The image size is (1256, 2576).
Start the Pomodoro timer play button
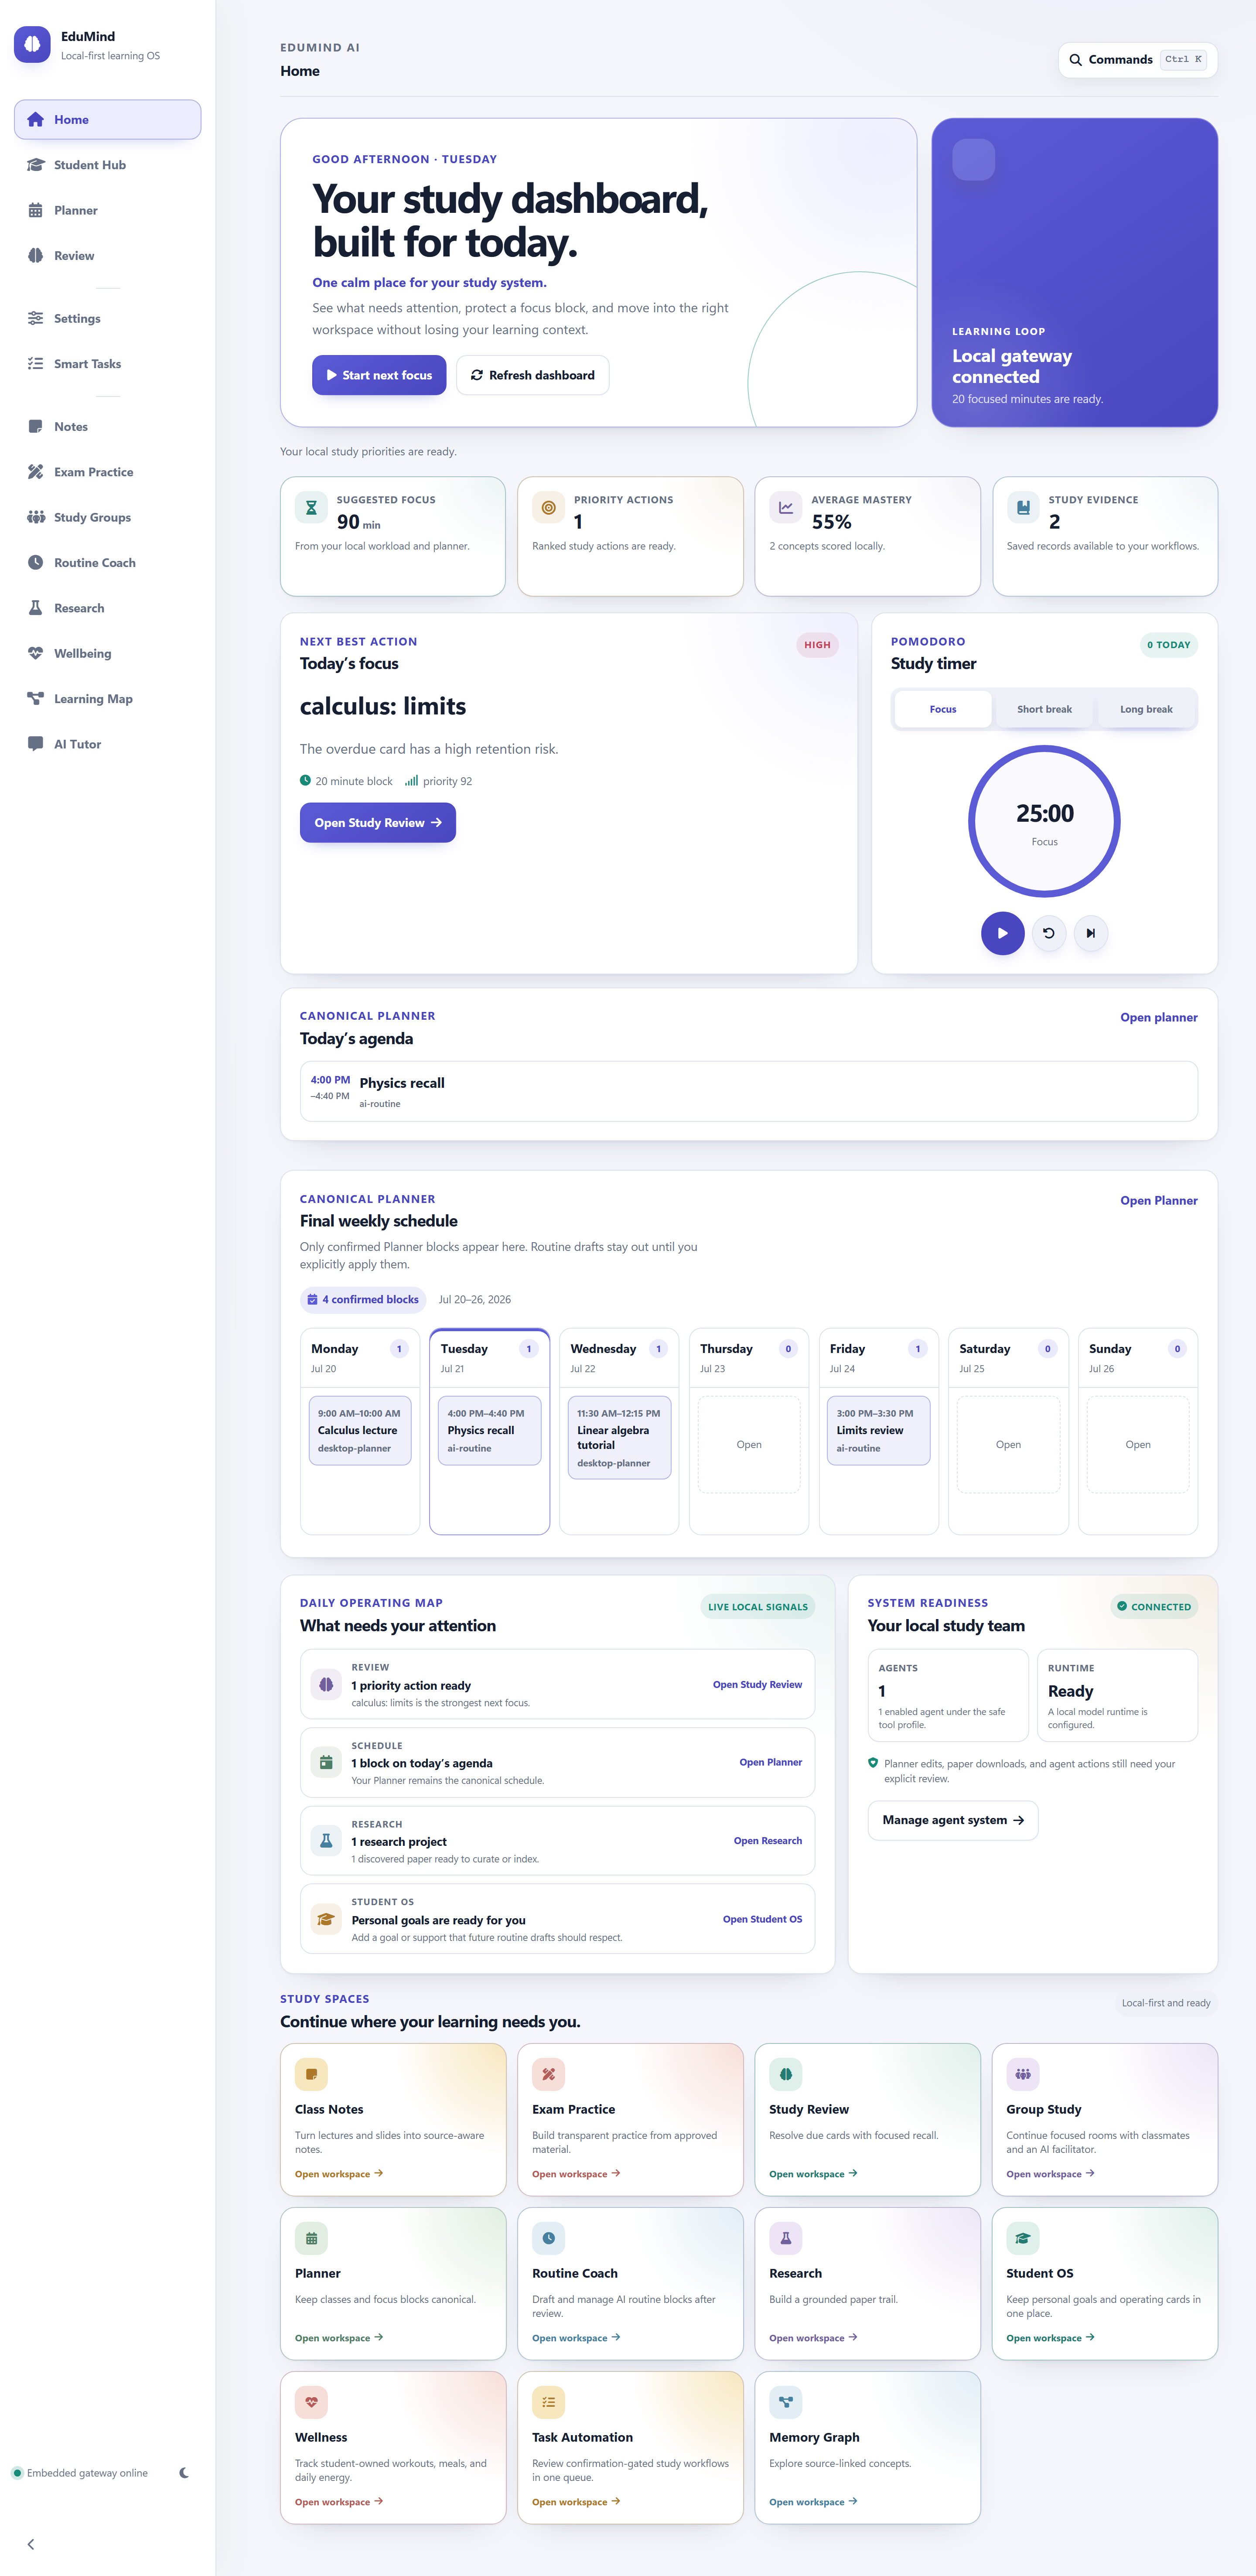(1002, 933)
